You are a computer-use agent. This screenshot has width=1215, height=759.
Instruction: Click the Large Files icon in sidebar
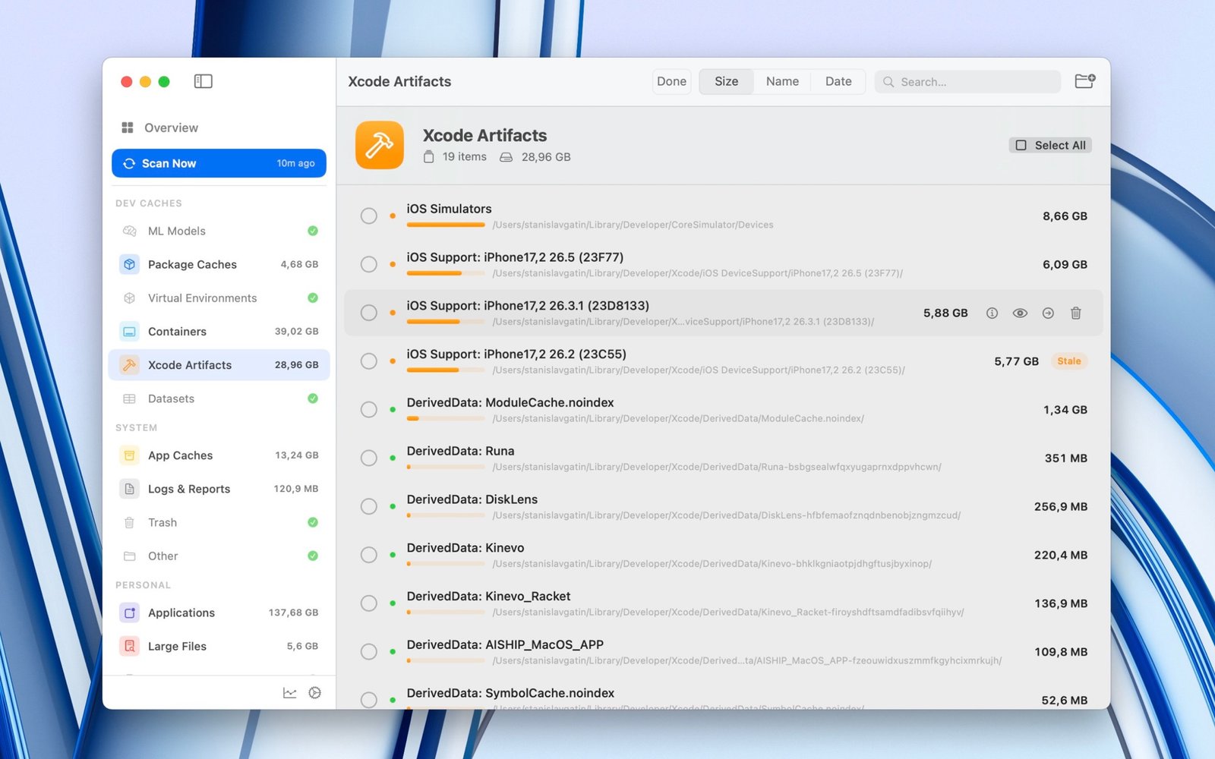[x=129, y=646]
